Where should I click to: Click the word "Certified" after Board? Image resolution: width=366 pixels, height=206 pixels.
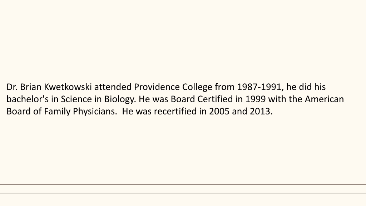coord(215,99)
